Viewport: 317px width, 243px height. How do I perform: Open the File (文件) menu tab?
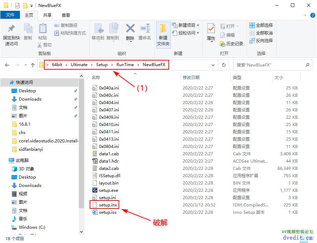10,15
